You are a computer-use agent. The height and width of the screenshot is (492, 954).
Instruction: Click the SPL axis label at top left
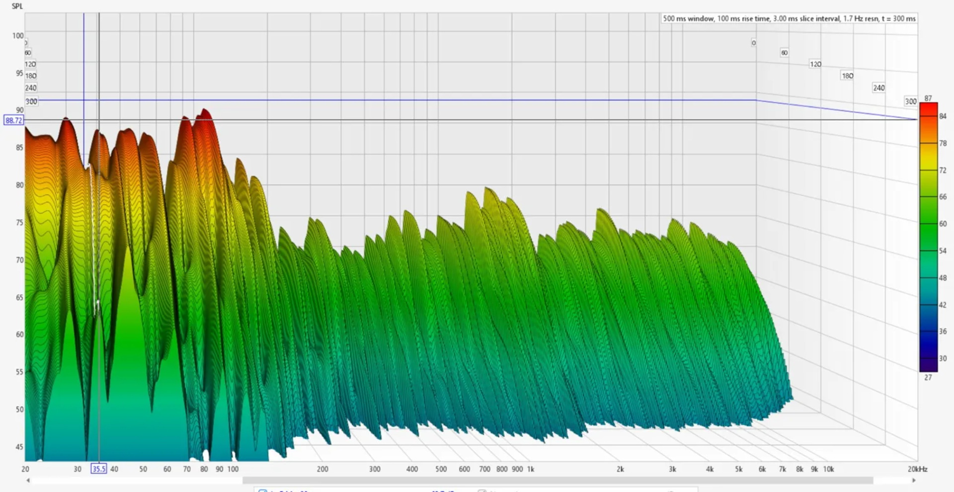tap(17, 6)
